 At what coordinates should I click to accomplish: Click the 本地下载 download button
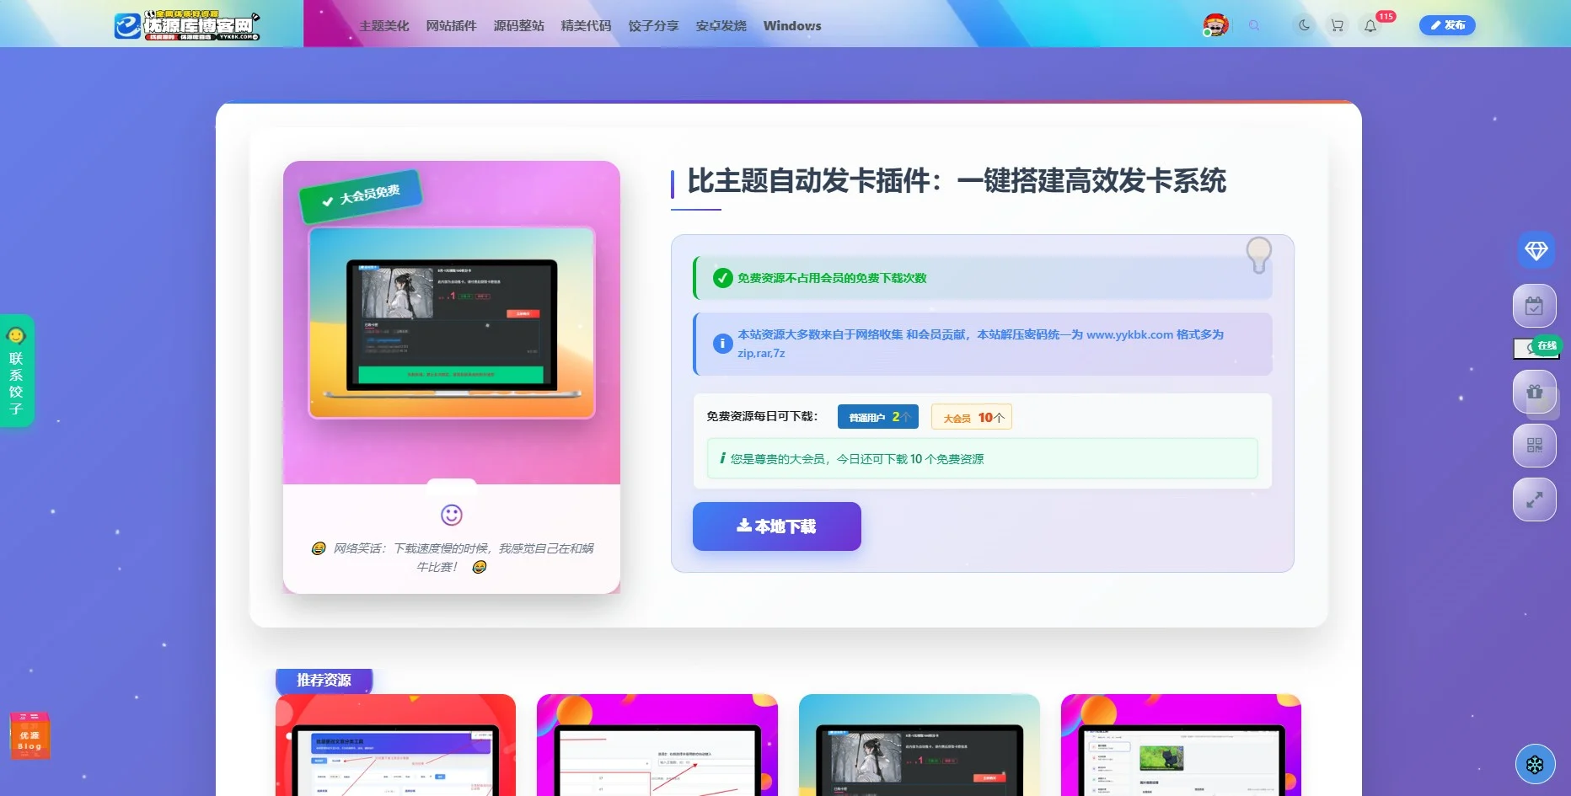[776, 526]
